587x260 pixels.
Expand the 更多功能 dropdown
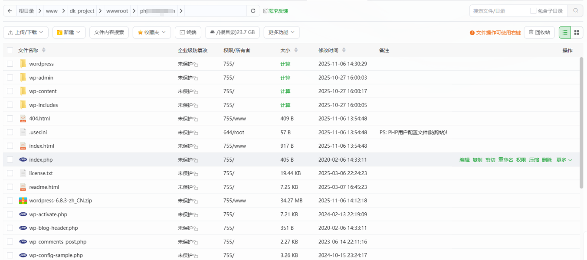point(282,32)
